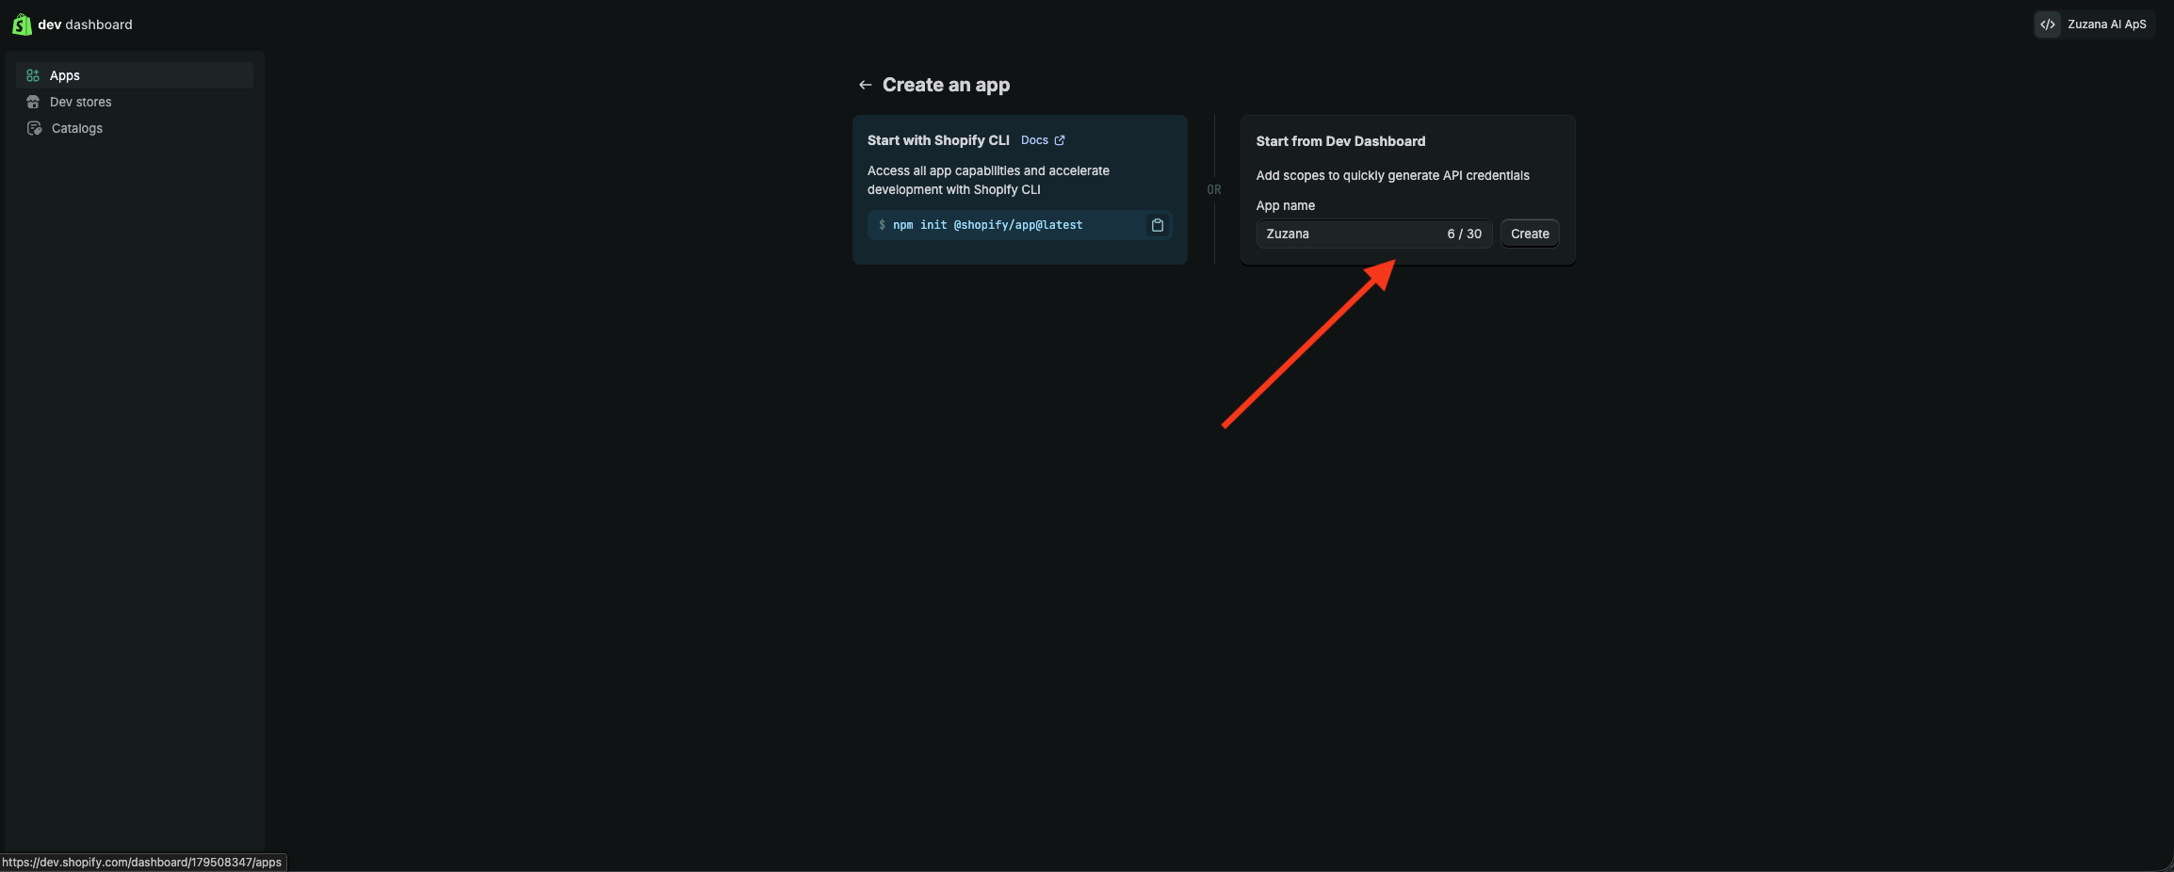Click the Create an app page heading
Screen dimensions: 2174x872
click(x=946, y=85)
